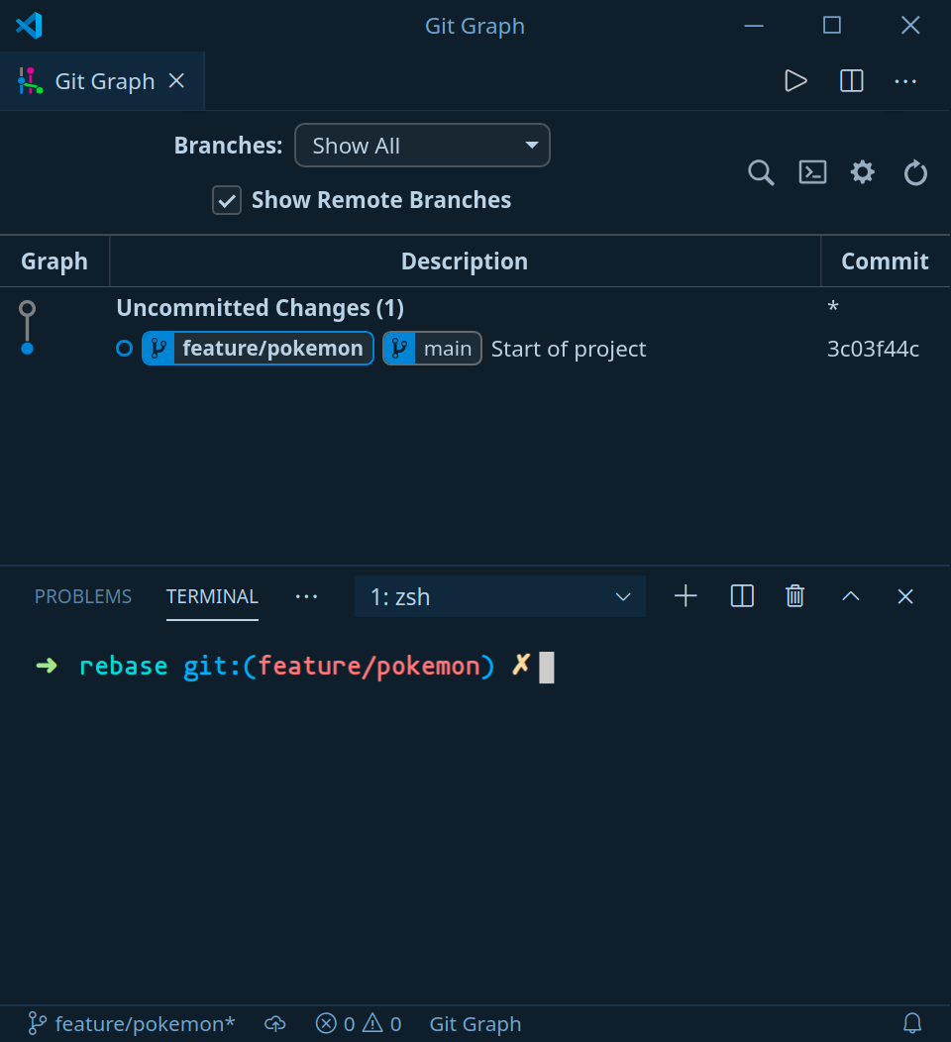
Task: Maximize the VS Code window
Action: click(832, 25)
